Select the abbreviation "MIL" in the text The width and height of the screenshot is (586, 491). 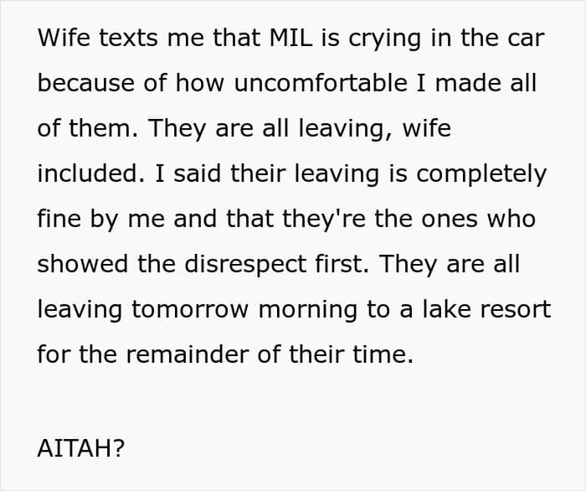[x=290, y=38]
